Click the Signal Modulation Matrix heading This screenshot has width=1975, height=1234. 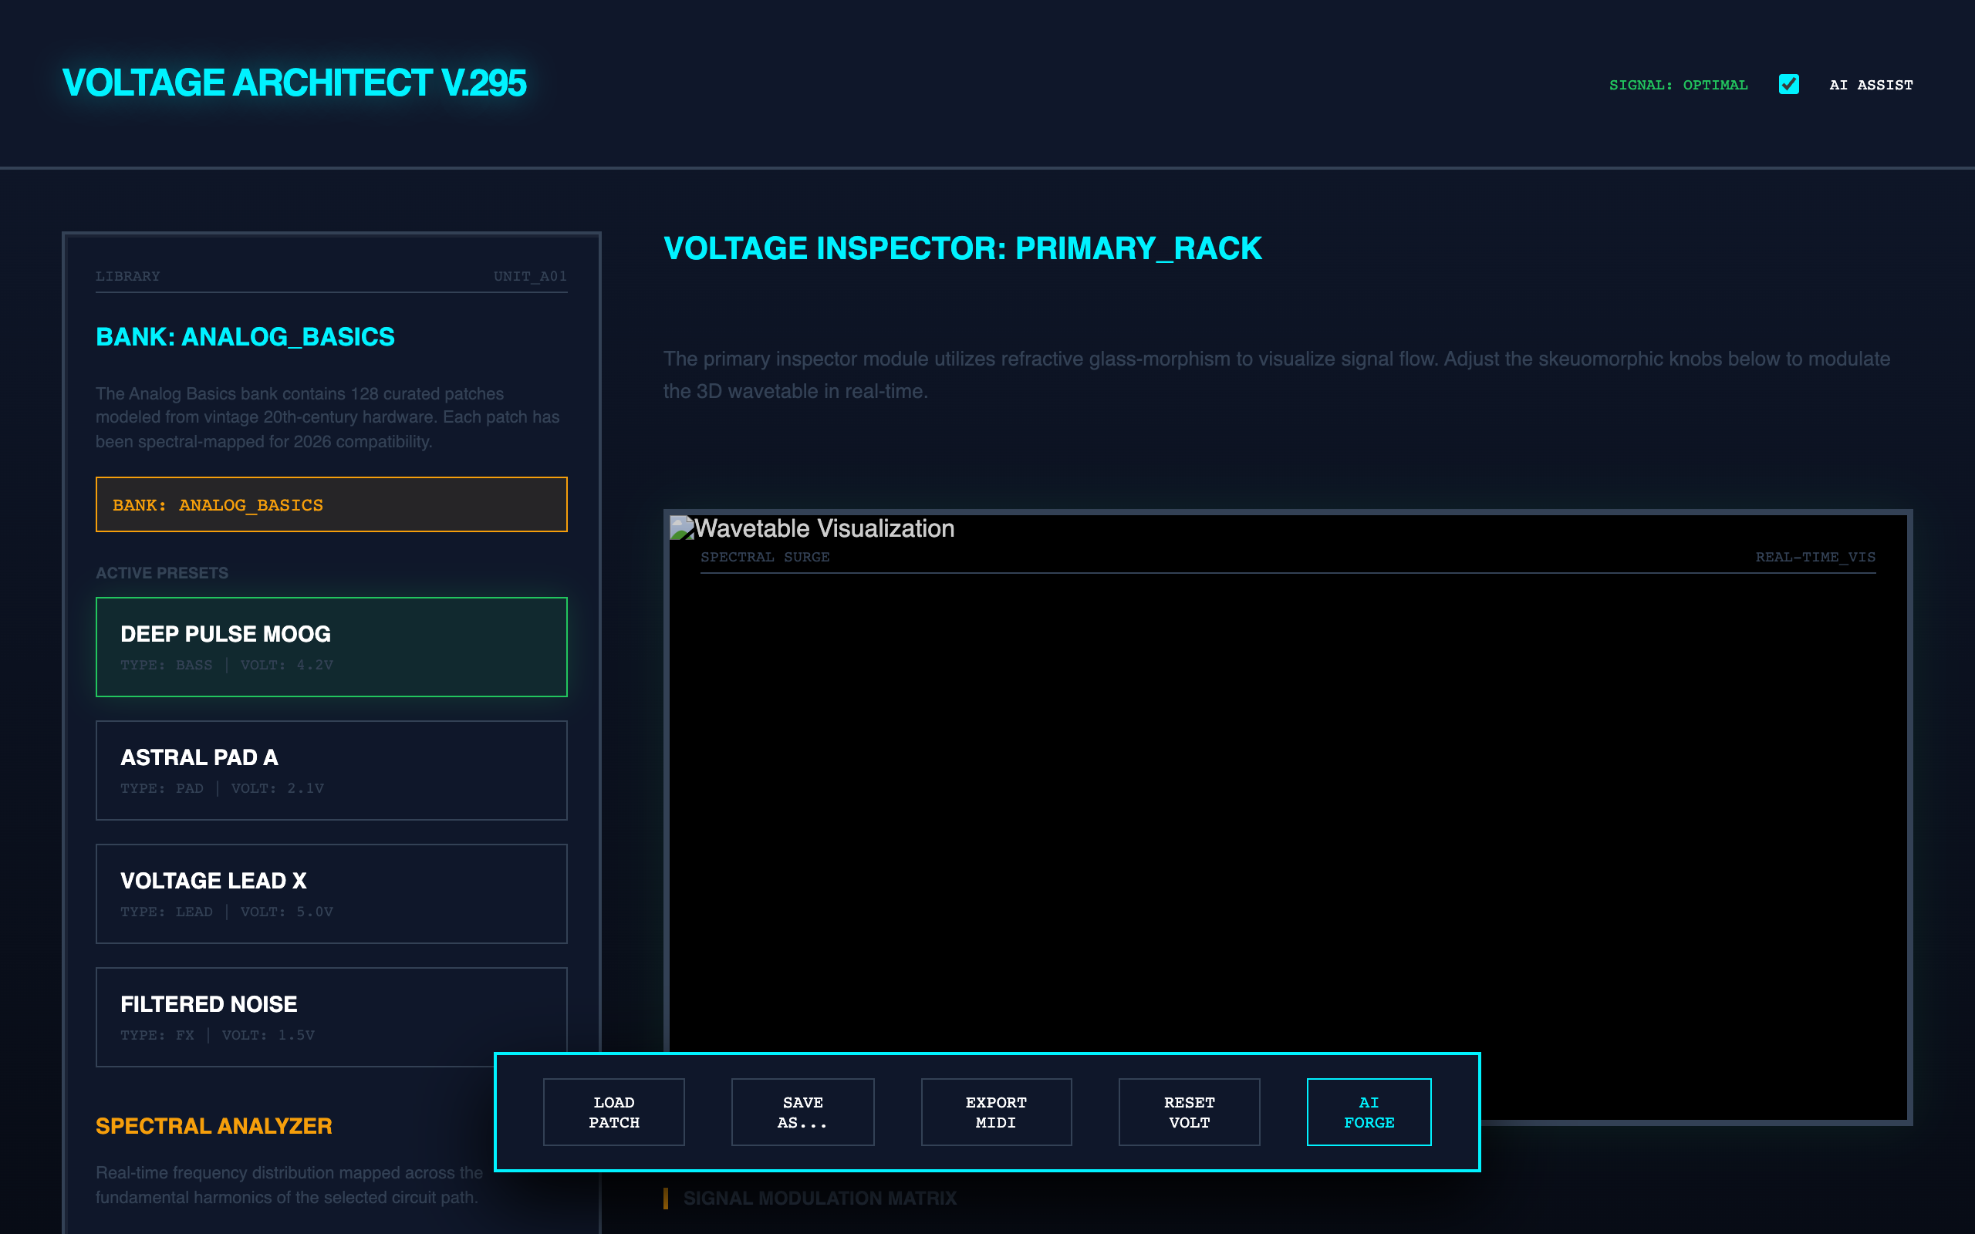point(819,1198)
